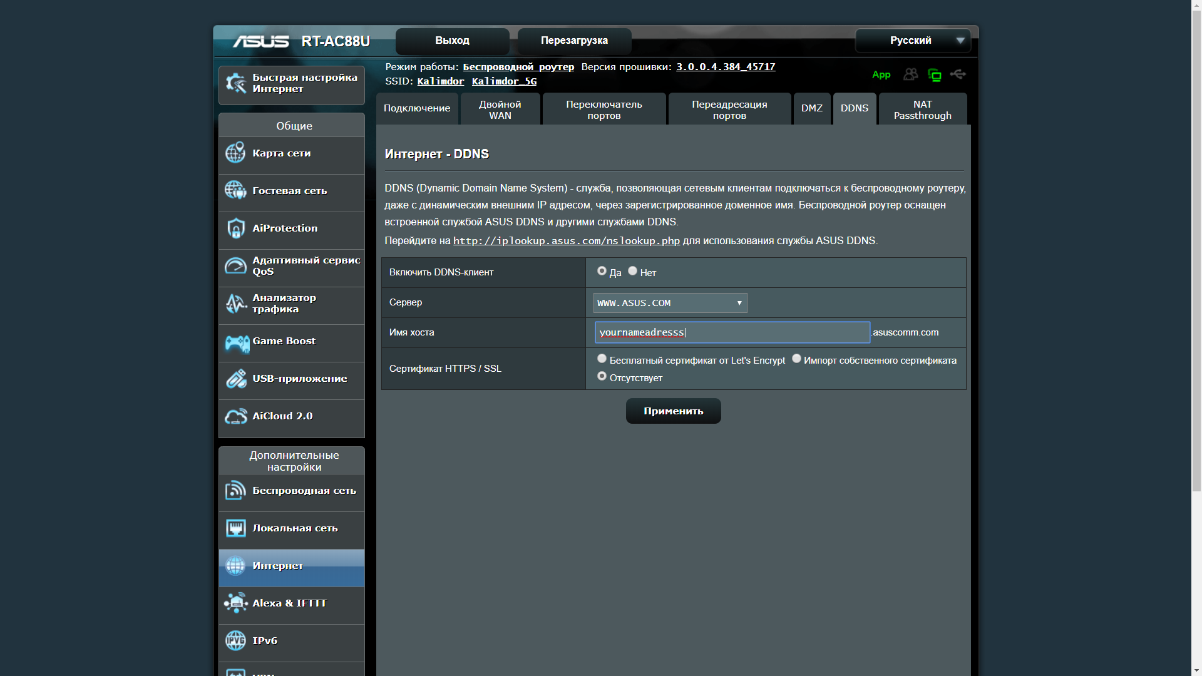
Task: Click the IPv6 icon
Action: [235, 640]
